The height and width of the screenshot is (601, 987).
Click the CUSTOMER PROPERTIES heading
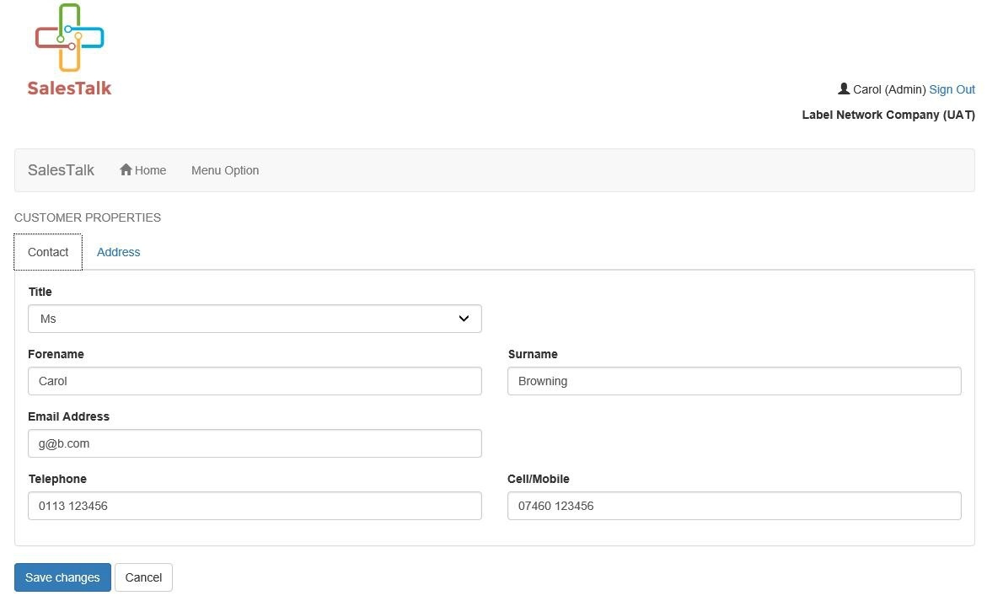pos(88,217)
